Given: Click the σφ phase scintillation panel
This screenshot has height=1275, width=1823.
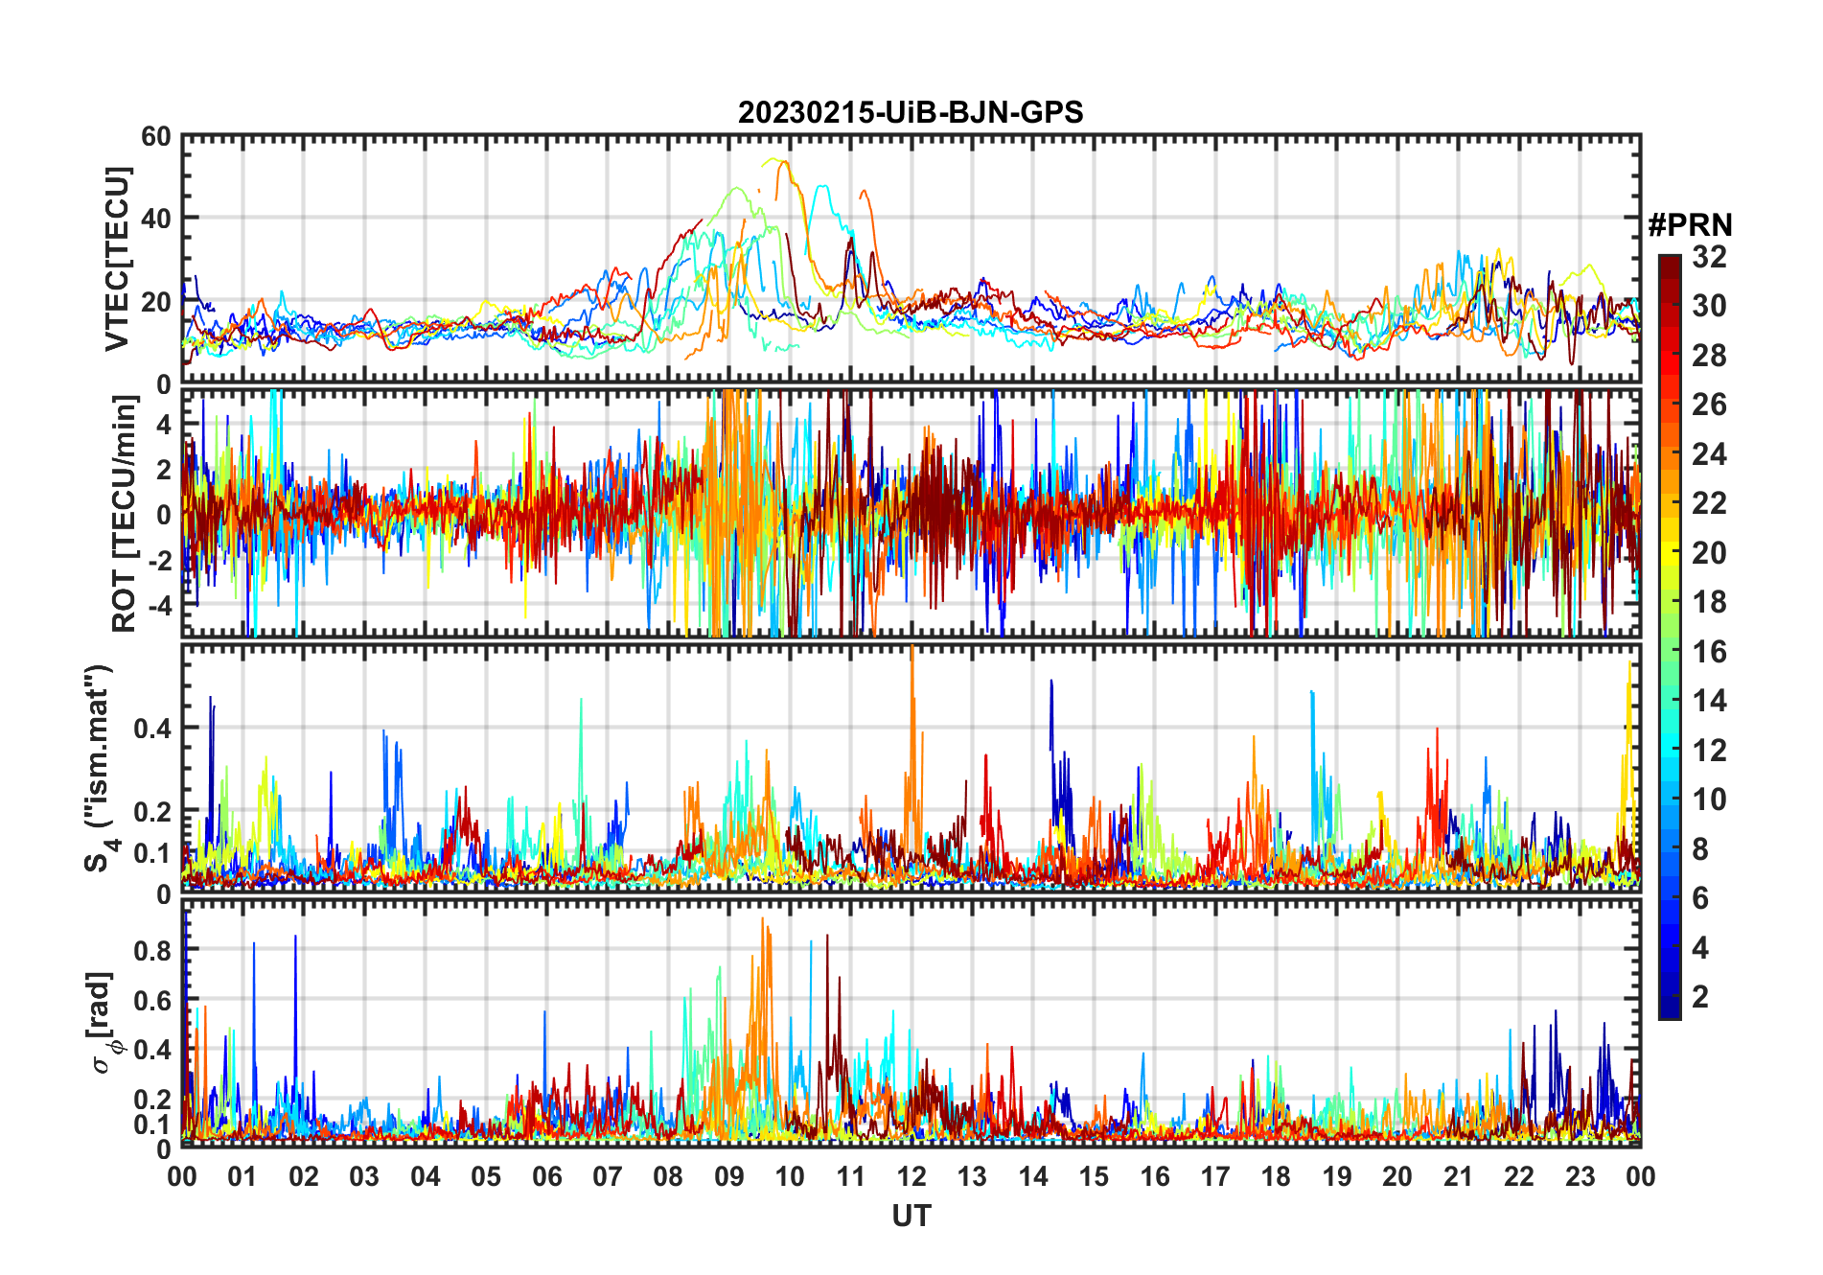Looking at the screenshot, I should pyautogui.click(x=911, y=1023).
